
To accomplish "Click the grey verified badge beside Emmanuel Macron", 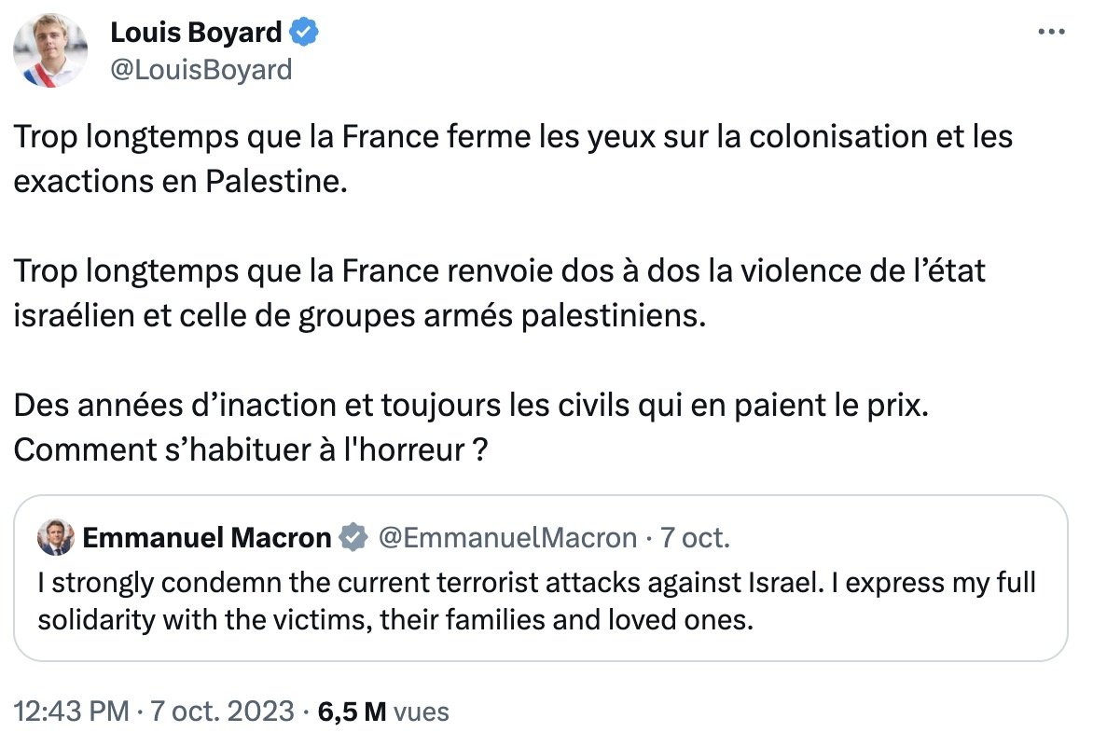I will point(353,538).
